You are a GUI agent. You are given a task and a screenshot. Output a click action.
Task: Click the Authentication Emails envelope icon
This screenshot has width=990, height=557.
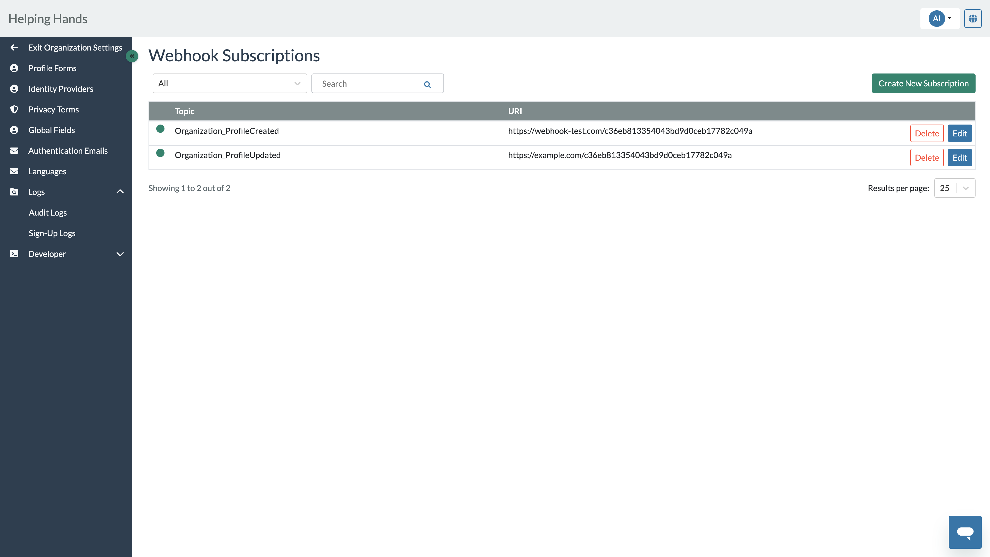coord(14,151)
